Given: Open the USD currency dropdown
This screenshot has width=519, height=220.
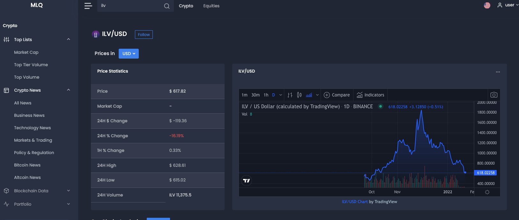Looking at the screenshot, I should 129,53.
